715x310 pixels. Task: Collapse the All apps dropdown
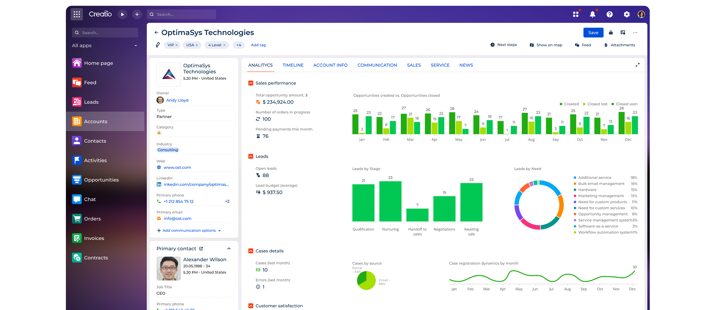tap(136, 46)
